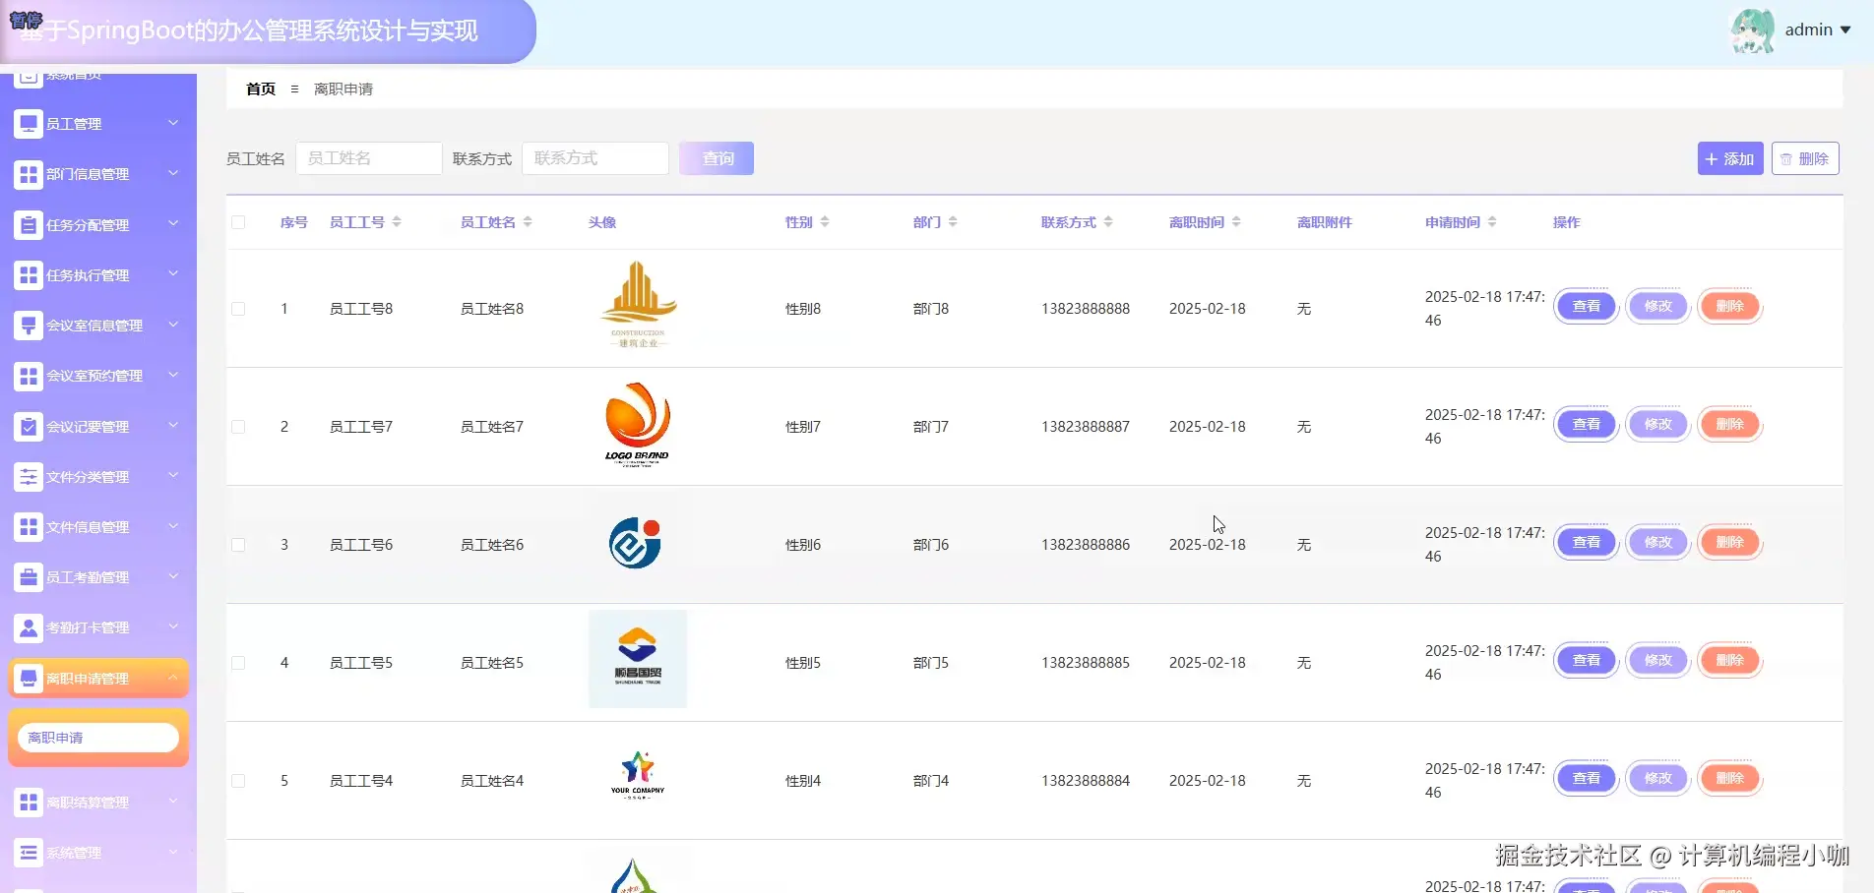This screenshot has height=893, width=1874.
Task: Expand 任务执行管理 with its chevron
Action: click(173, 273)
